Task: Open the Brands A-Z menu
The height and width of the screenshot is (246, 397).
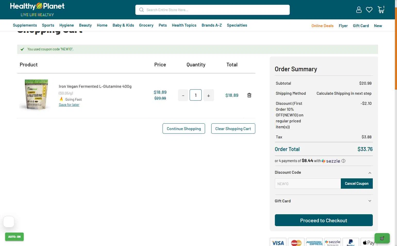Action: point(212,25)
